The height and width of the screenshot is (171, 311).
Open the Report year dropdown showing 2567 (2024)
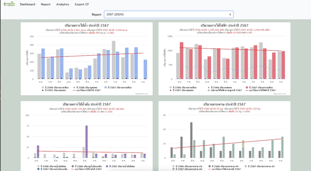coord(168,14)
